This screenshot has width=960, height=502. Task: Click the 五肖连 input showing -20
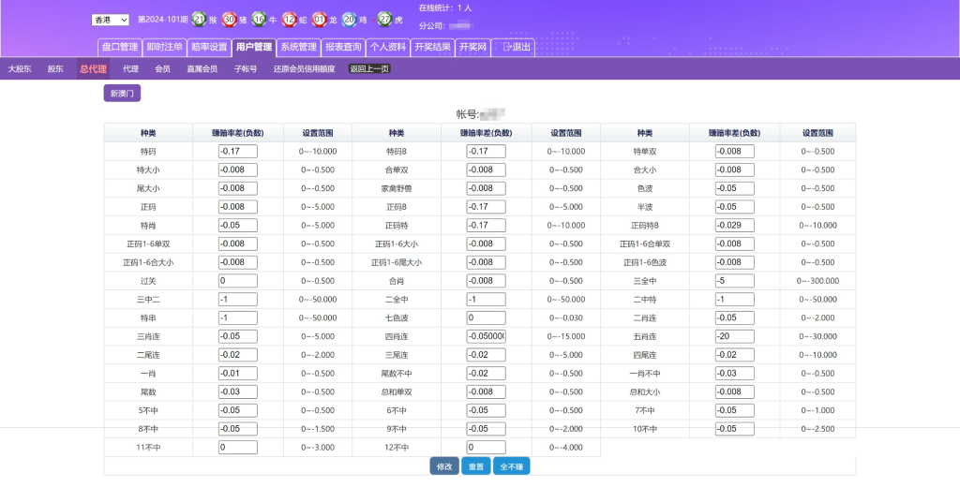pyautogui.click(x=734, y=336)
